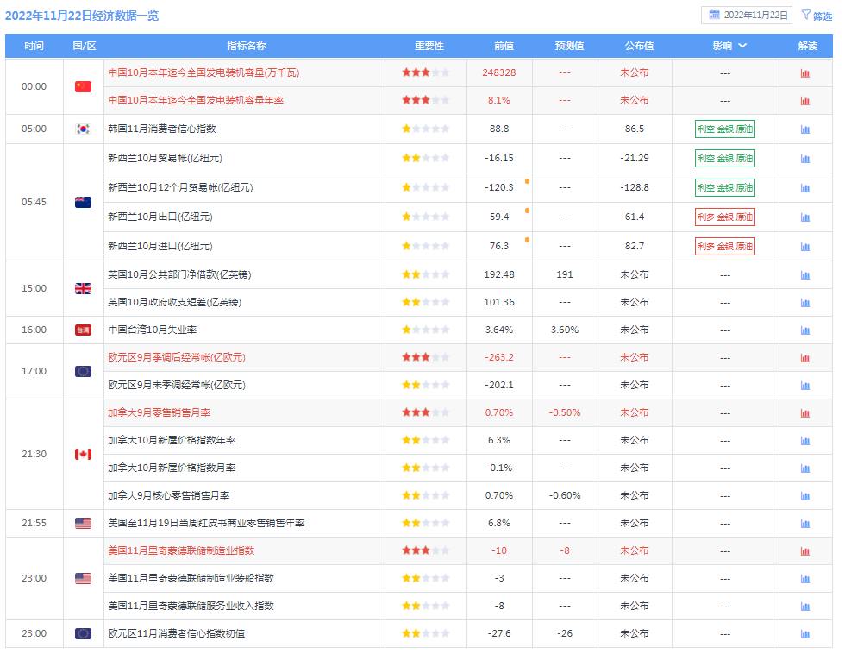Click the 重要性 column header
The height and width of the screenshot is (654, 845).
(x=429, y=46)
